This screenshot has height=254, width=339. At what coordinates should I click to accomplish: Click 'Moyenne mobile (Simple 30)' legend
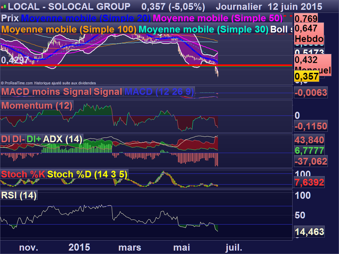click(203, 29)
